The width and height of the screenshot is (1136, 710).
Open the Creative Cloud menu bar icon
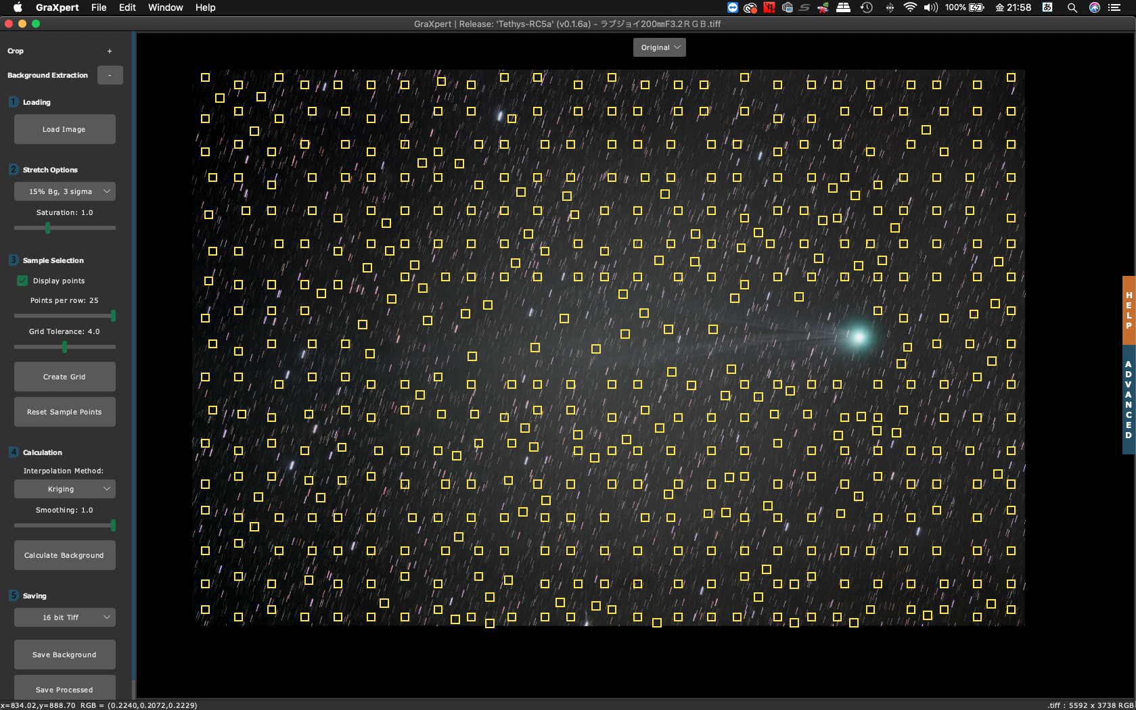[750, 7]
